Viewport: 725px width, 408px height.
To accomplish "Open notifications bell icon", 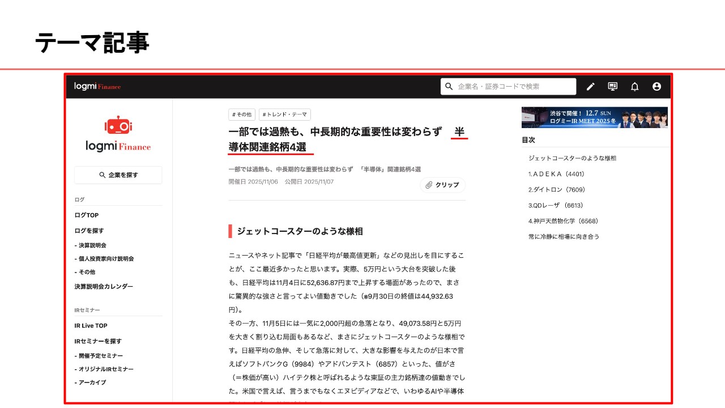I will click(x=634, y=87).
